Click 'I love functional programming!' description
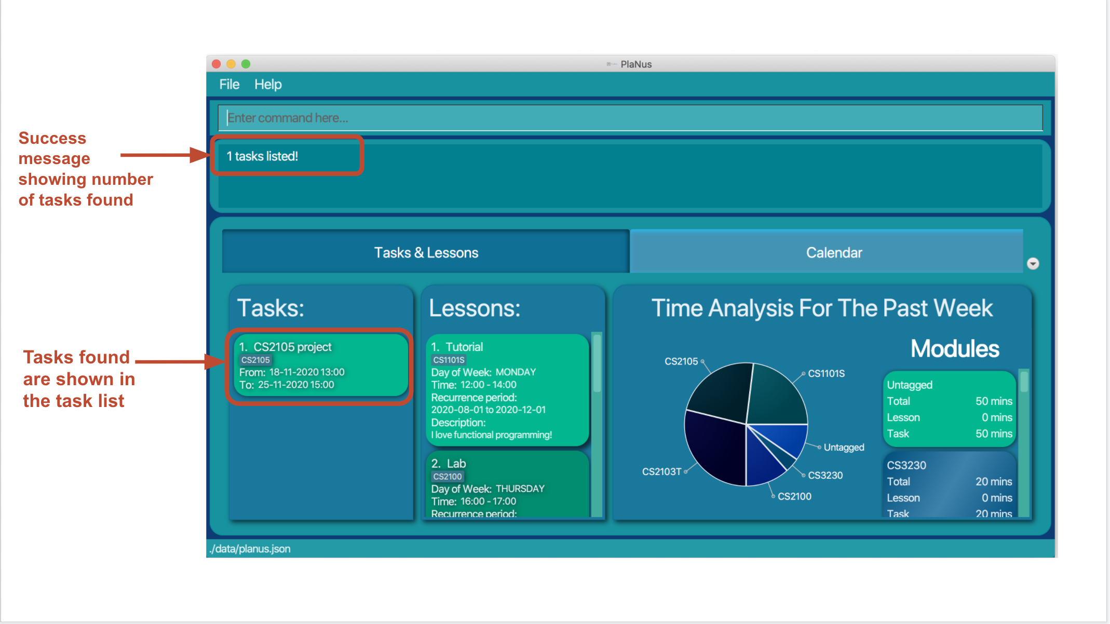Image resolution: width=1110 pixels, height=624 pixels. (x=491, y=435)
